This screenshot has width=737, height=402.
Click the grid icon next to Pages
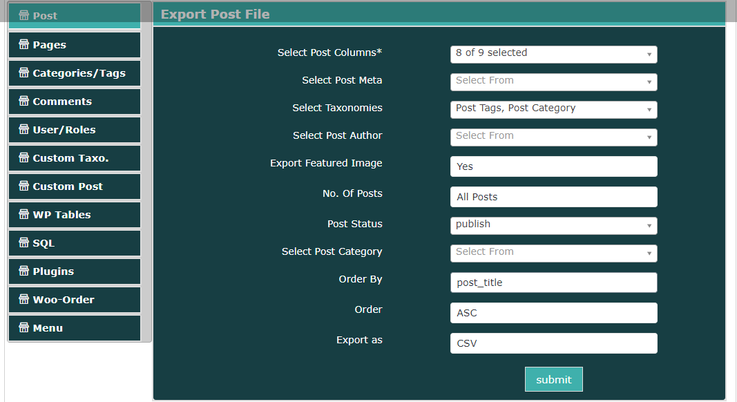click(x=24, y=44)
